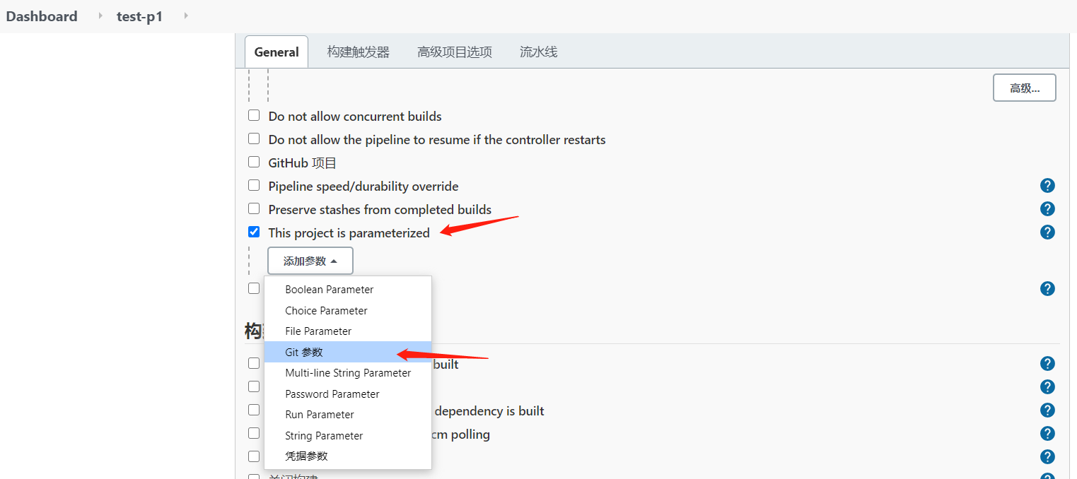
Task: Expand breadcrumb menu arrow after test-p1
Action: (x=186, y=16)
